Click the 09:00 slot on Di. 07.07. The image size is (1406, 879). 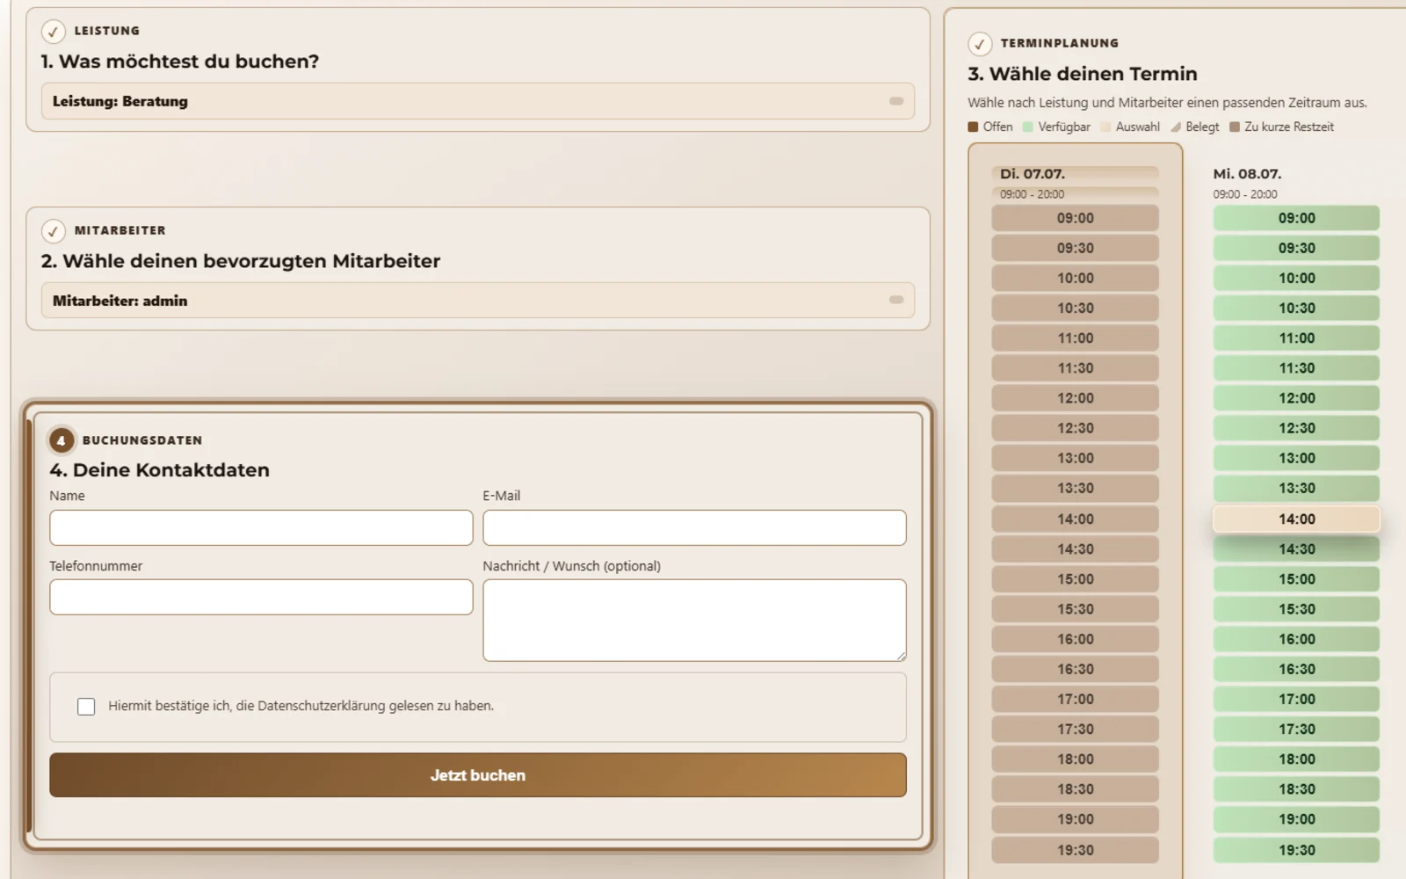pos(1075,218)
